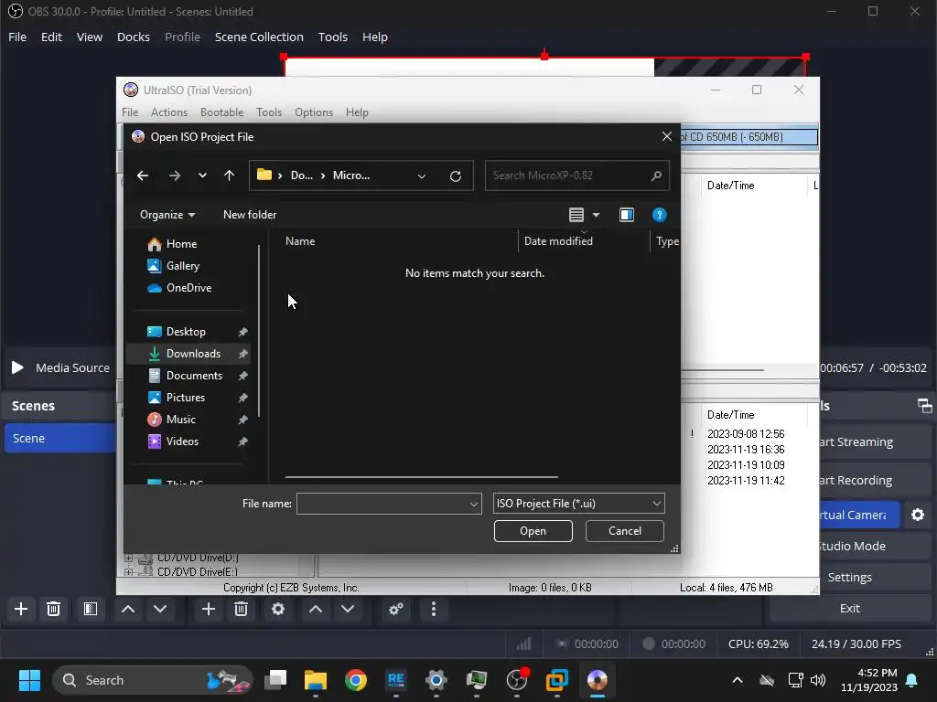Image resolution: width=937 pixels, height=702 pixels.
Task: Unpin Desktop using its pin icon
Action: (242, 332)
